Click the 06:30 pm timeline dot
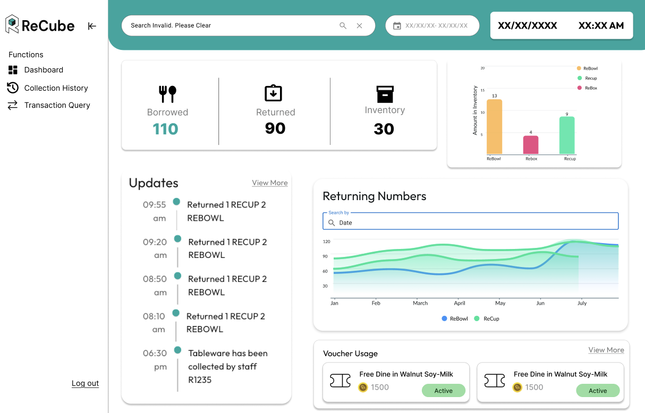 tap(177, 350)
